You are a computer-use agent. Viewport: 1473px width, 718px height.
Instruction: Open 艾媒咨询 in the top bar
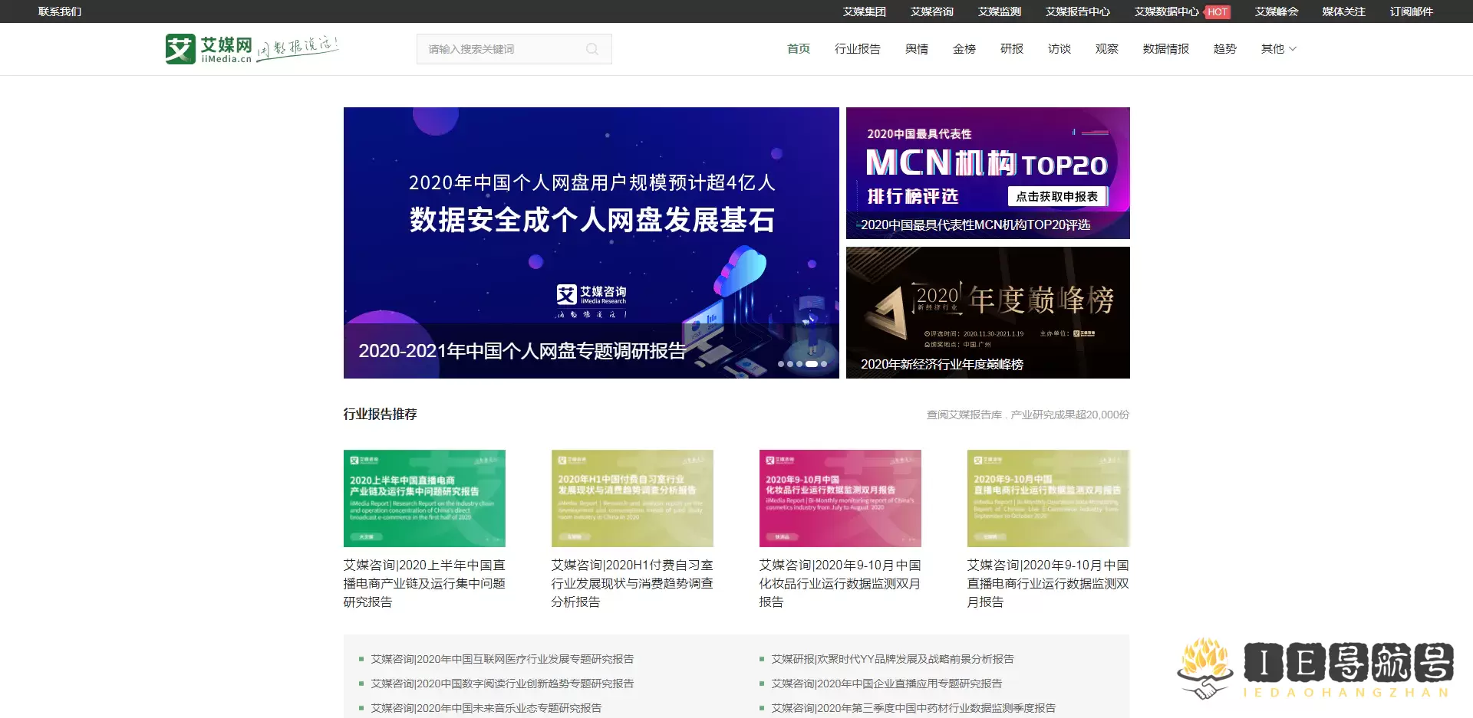tap(932, 11)
